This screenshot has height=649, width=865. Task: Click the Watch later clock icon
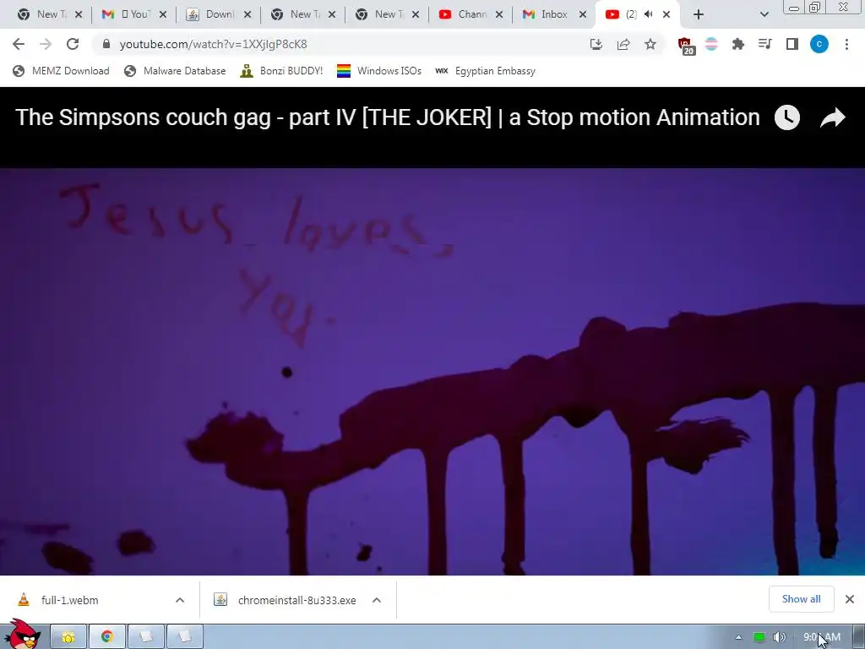coord(787,117)
